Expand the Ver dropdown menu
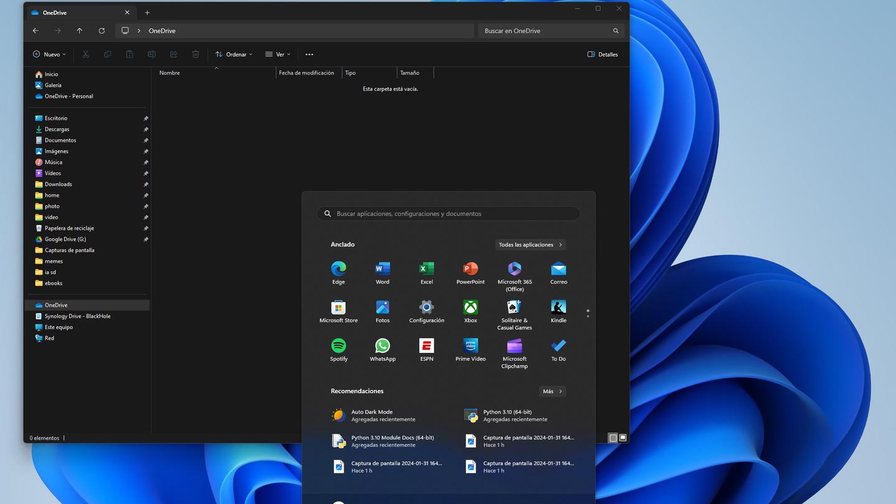 pos(278,54)
